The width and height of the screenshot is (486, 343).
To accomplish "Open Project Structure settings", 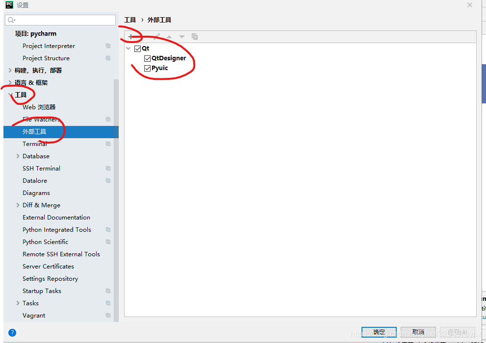I will pos(46,58).
